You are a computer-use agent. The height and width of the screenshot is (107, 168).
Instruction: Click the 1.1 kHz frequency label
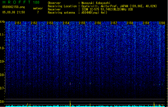click(x=2, y=35)
